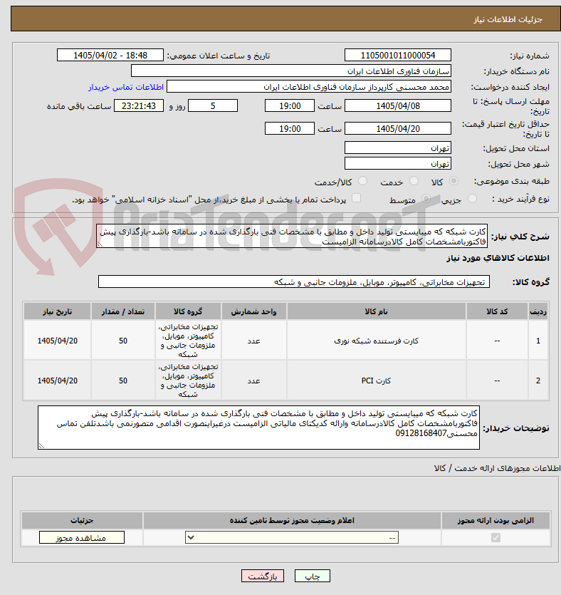Click the مشاهده مجوز button
The height and width of the screenshot is (595, 561).
point(81,538)
